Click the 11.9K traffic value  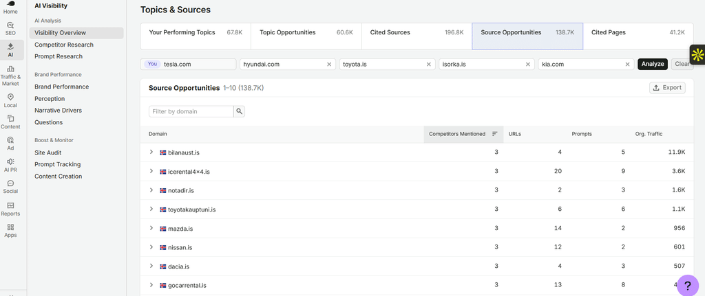pyautogui.click(x=677, y=152)
